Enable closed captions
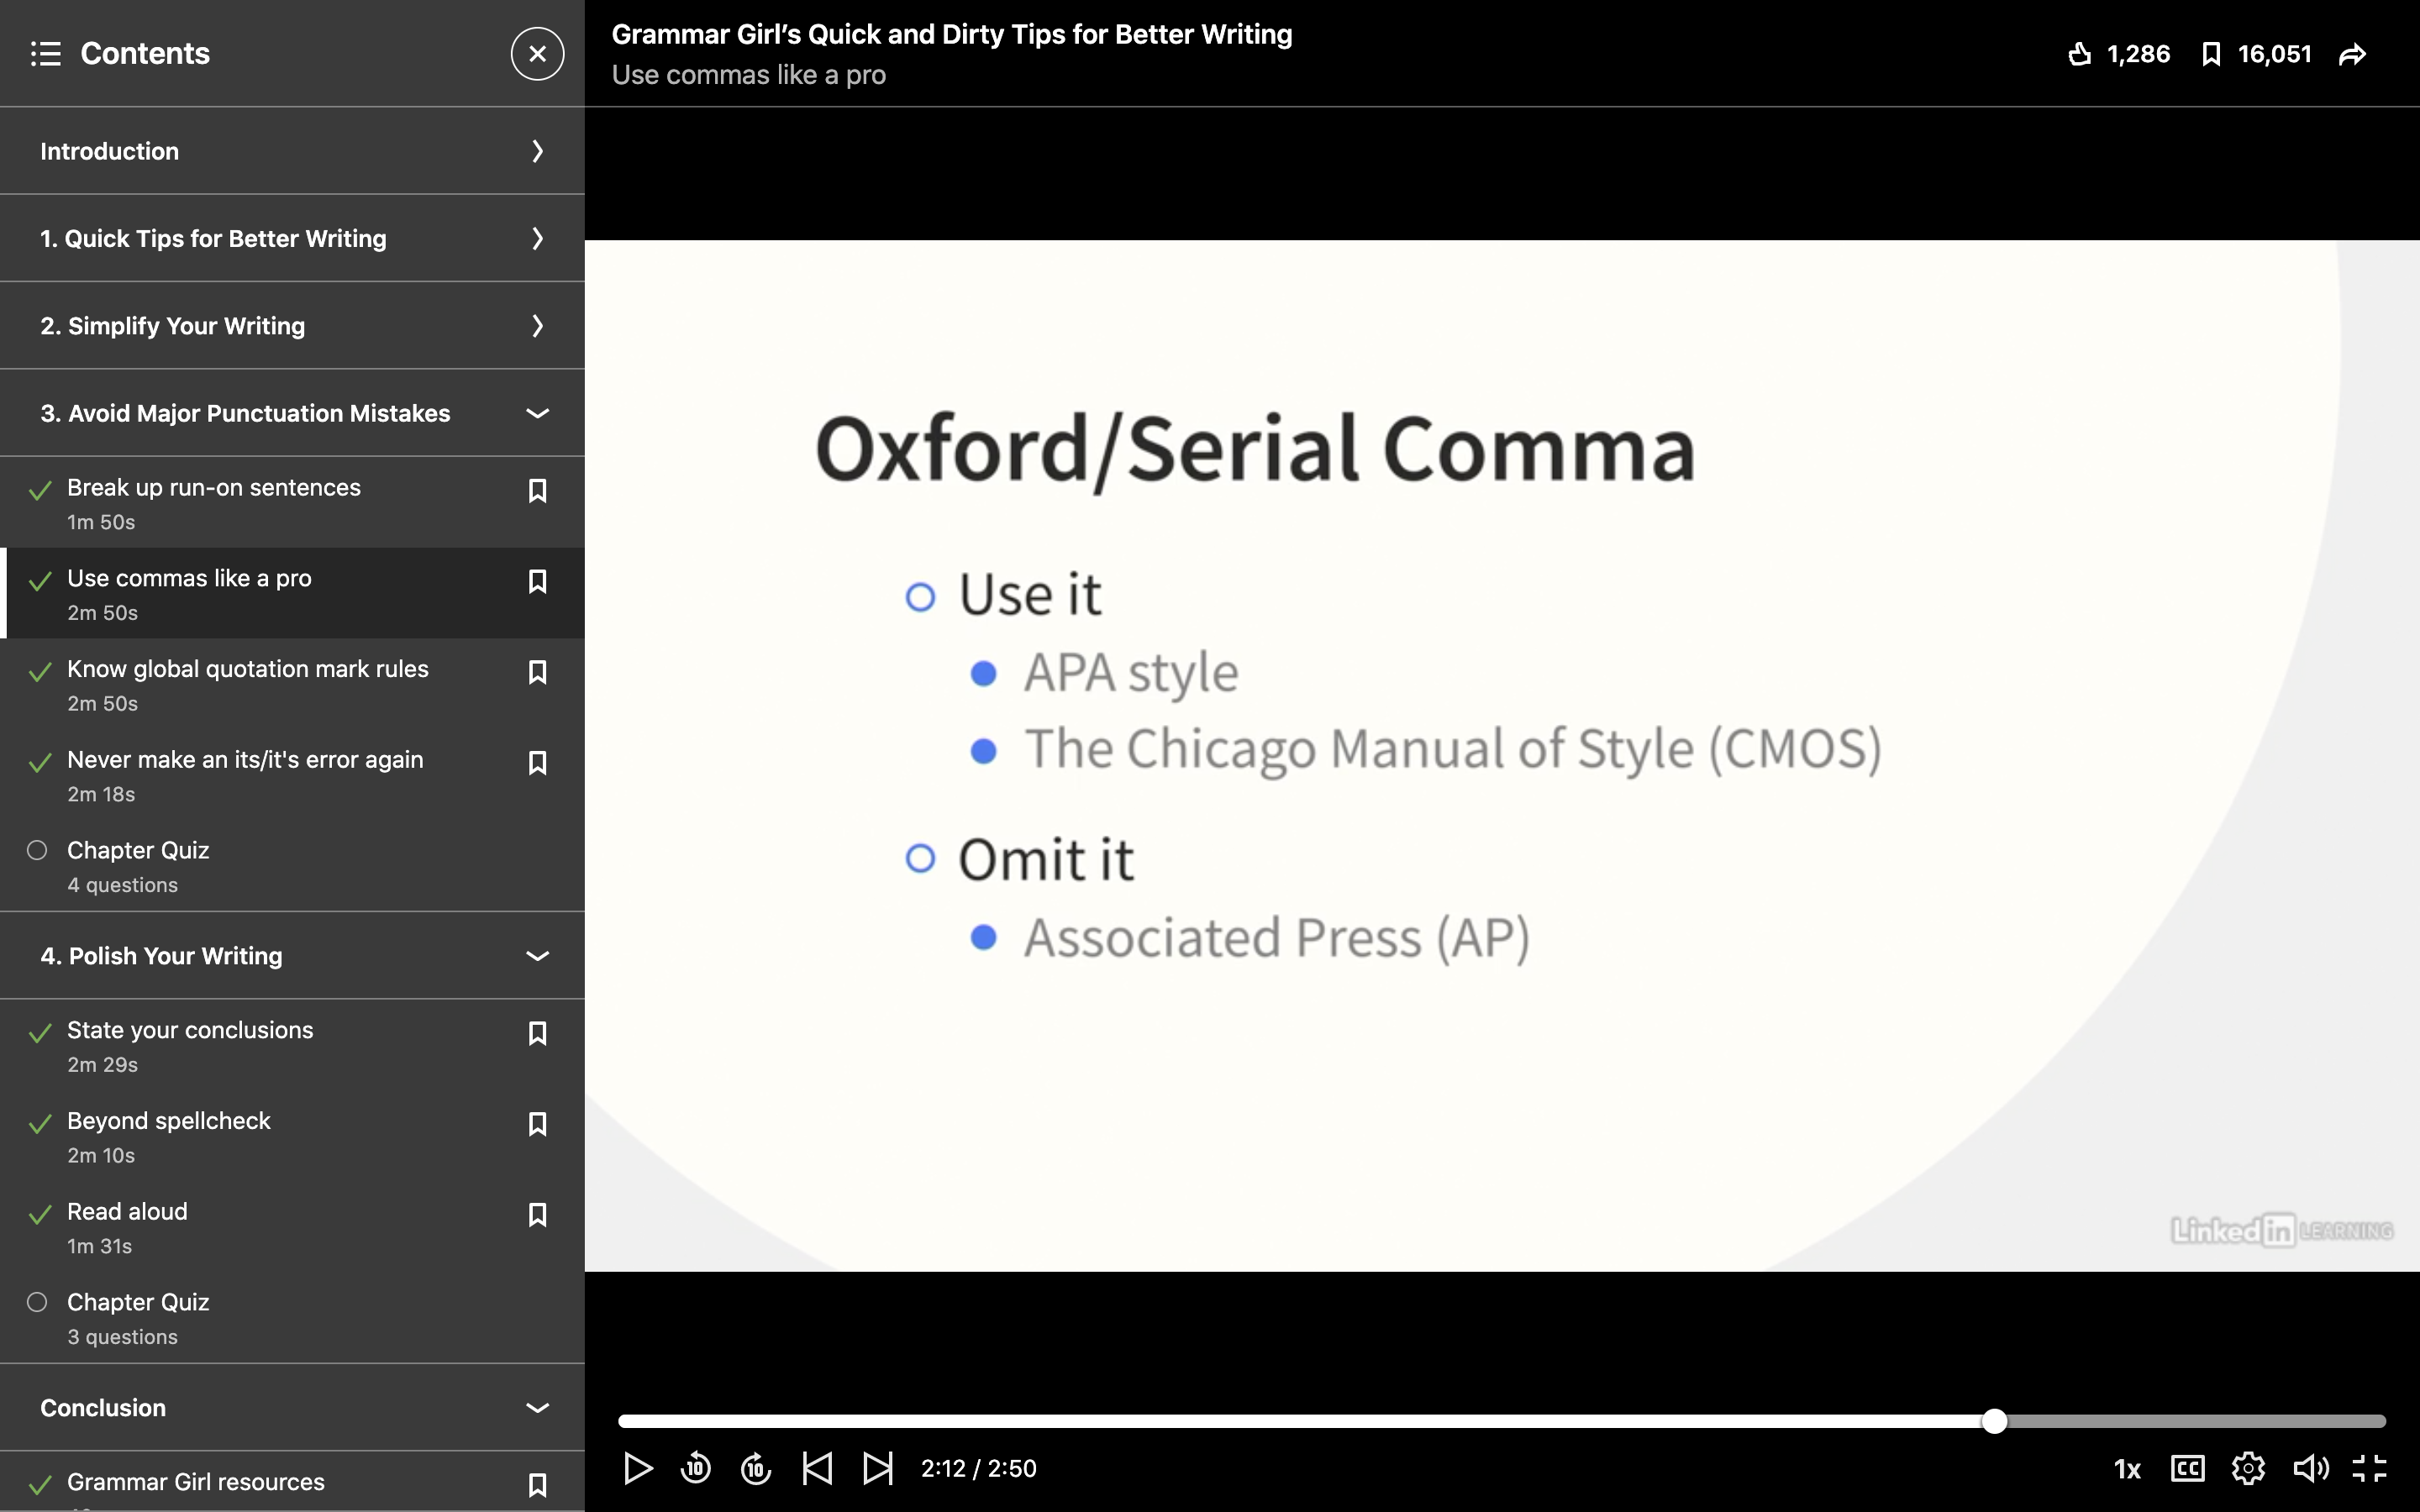The width and height of the screenshot is (2420, 1512). (x=2188, y=1468)
